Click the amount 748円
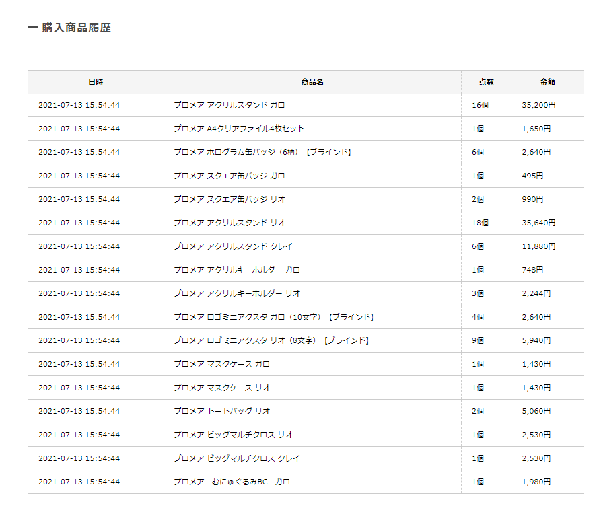 click(x=532, y=270)
